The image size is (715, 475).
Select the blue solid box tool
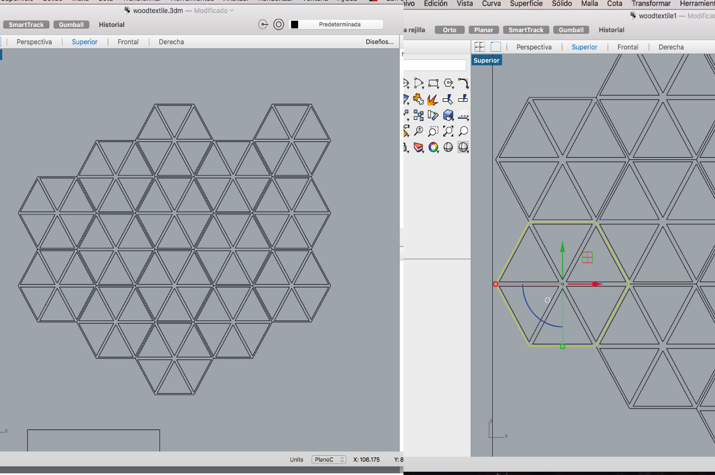448,115
